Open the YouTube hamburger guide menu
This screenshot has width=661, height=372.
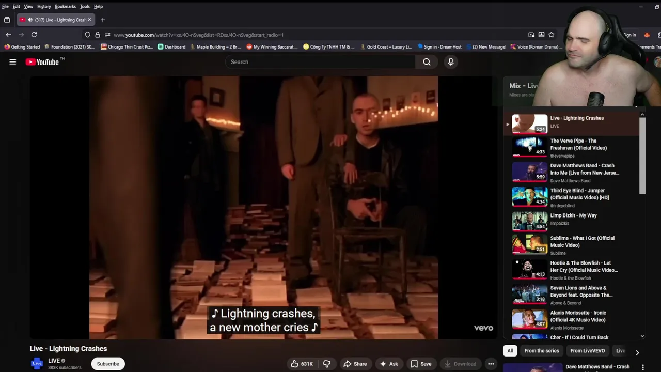coord(13,62)
